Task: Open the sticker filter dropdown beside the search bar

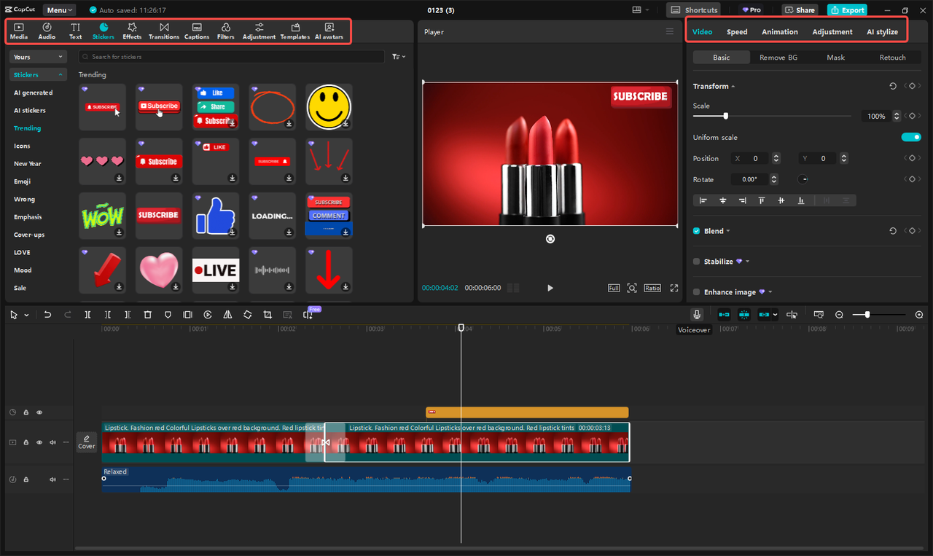Action: [398, 56]
